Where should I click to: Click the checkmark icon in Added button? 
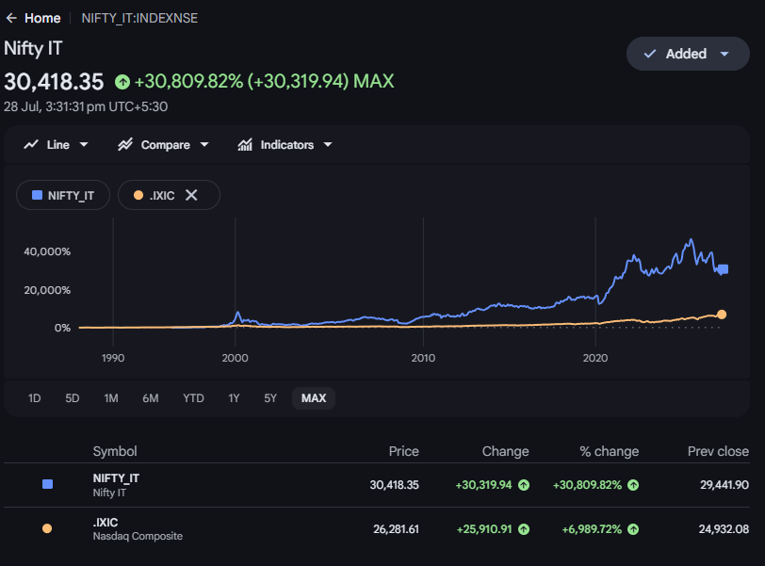click(650, 54)
